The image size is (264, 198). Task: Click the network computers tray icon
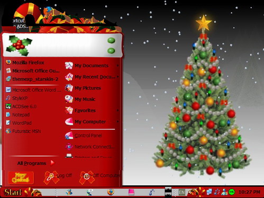coord(209,192)
